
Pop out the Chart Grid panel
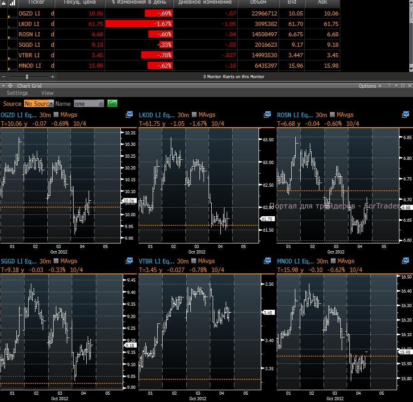click(x=396, y=85)
